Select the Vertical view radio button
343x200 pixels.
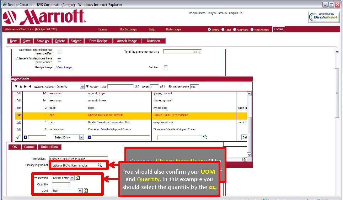point(235,29)
